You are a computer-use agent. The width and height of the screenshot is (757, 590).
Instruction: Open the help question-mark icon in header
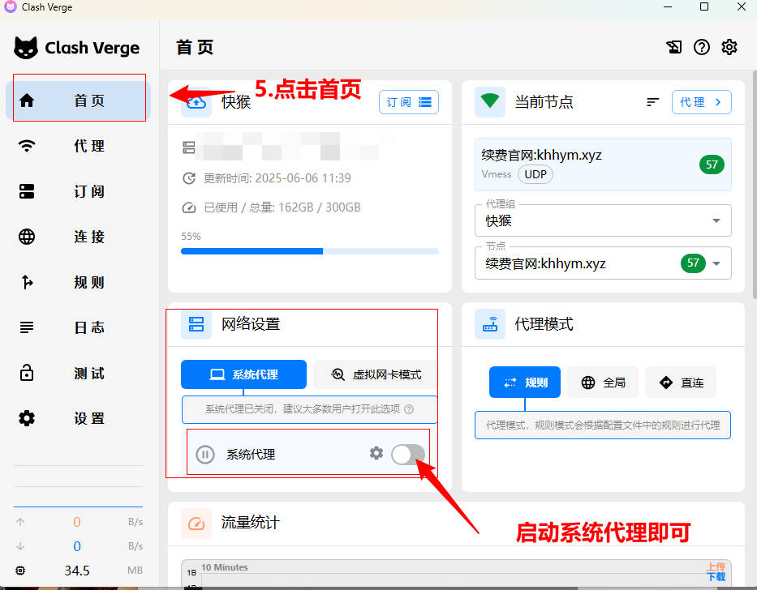[x=702, y=47]
